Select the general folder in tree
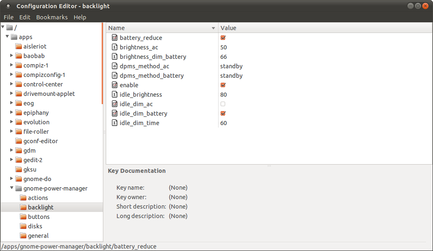Screen dimensions: 433x251 pyautogui.click(x=38, y=236)
